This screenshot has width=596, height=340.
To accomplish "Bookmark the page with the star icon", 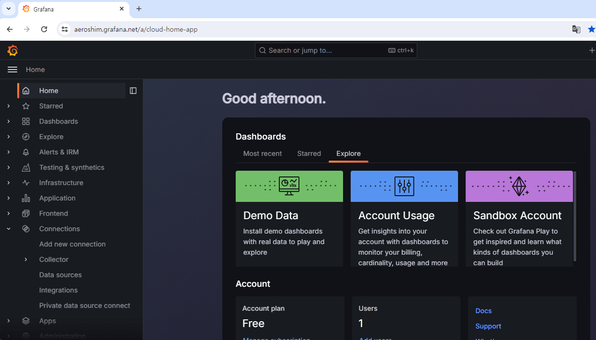I will click(x=592, y=29).
